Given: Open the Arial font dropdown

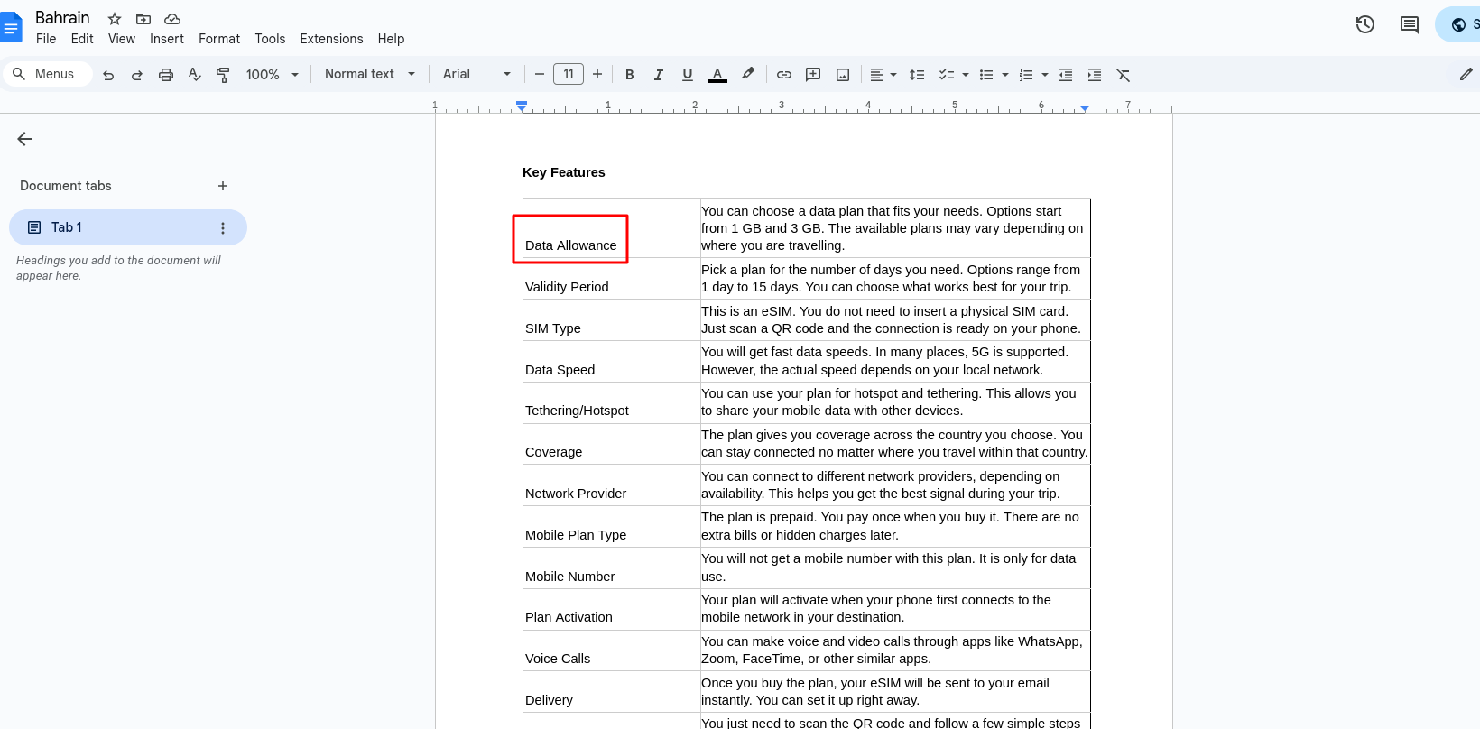Looking at the screenshot, I should click(476, 74).
